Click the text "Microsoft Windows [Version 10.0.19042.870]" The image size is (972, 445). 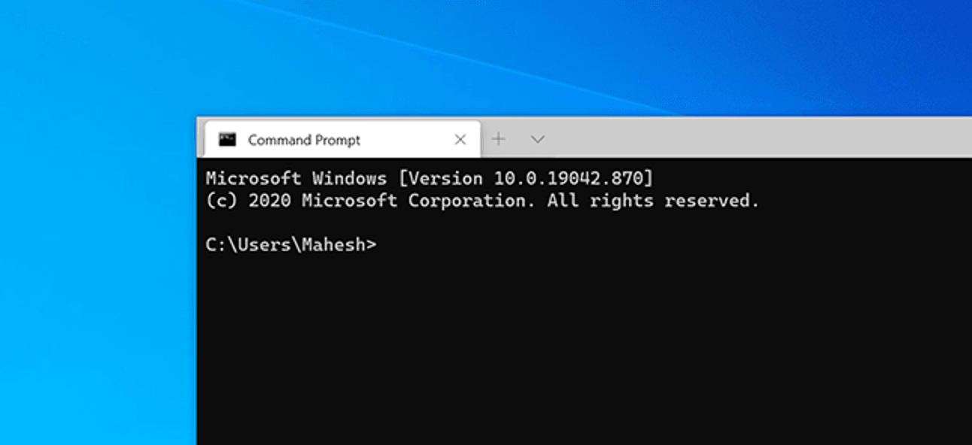click(430, 179)
